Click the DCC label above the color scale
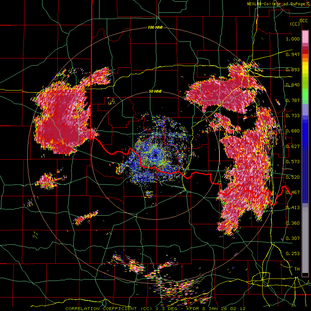The width and height of the screenshot is (311, 311). pos(304,21)
